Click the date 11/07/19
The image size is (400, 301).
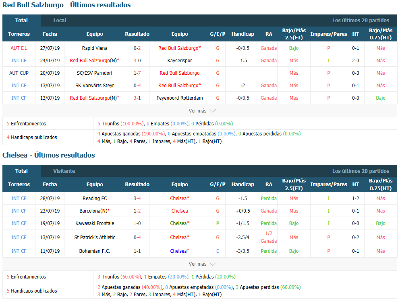pyautogui.click(x=50, y=251)
